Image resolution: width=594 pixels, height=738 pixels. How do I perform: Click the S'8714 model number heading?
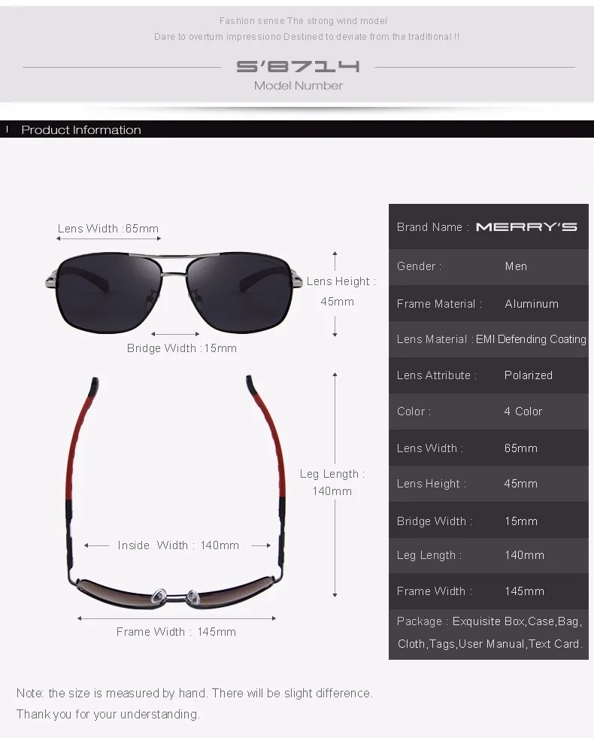coord(298,66)
